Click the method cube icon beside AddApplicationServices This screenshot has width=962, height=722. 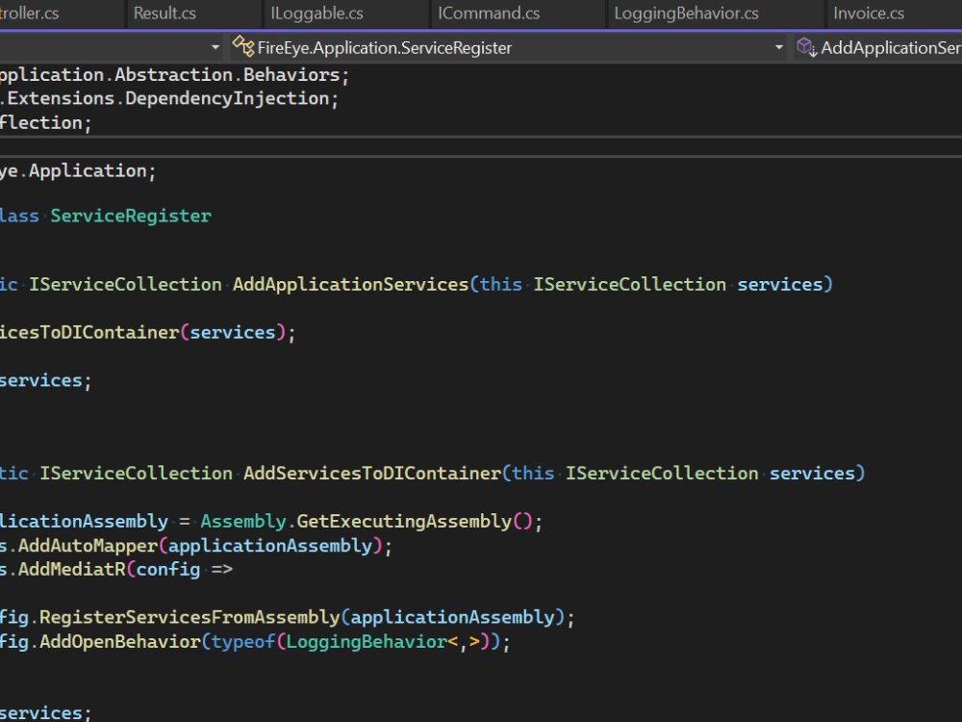tap(806, 47)
